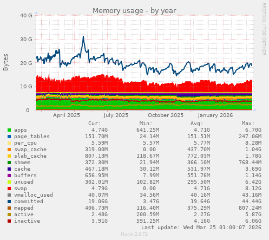
Task: Click the mapped brown legend square
Action: pos(9,208)
